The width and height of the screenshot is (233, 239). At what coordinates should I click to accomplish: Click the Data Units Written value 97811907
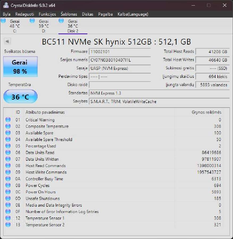click(211, 159)
